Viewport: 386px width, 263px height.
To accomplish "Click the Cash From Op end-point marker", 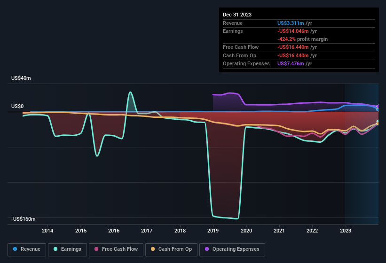I will (378, 124).
